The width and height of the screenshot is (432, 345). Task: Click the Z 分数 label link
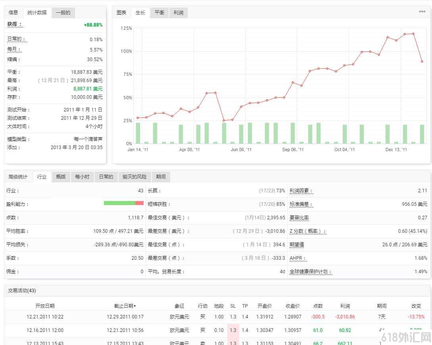[308, 231]
